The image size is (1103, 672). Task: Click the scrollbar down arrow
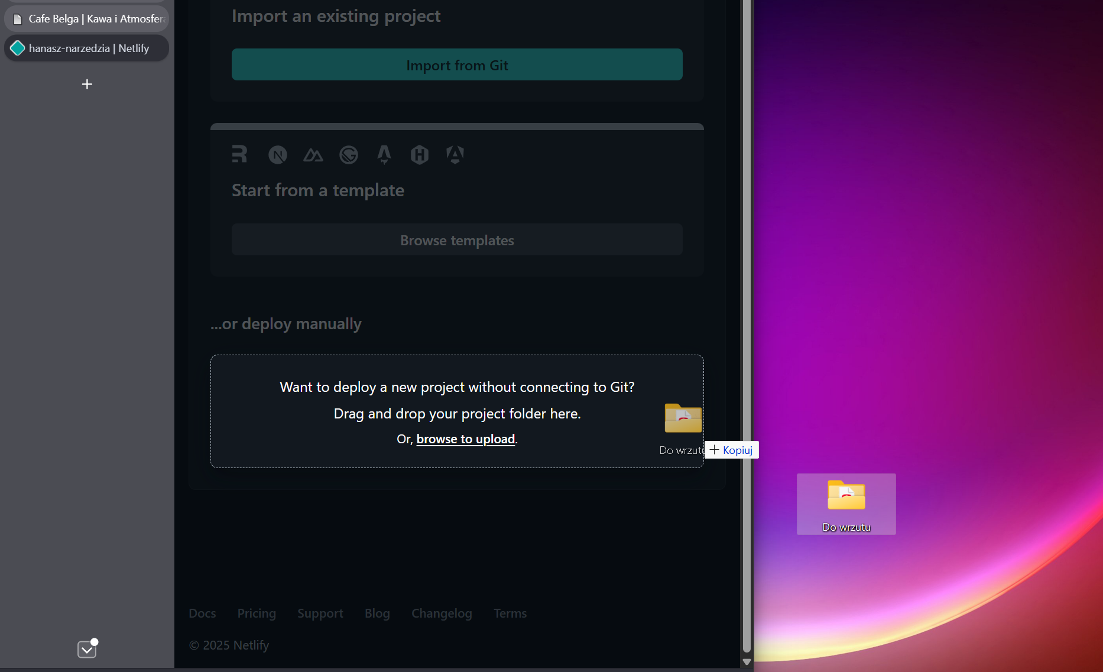pyautogui.click(x=747, y=662)
